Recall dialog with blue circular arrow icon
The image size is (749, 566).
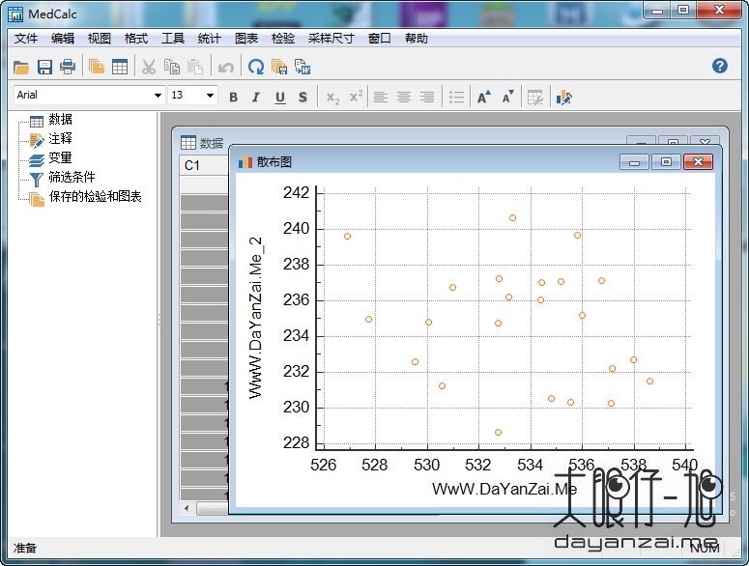coord(256,67)
